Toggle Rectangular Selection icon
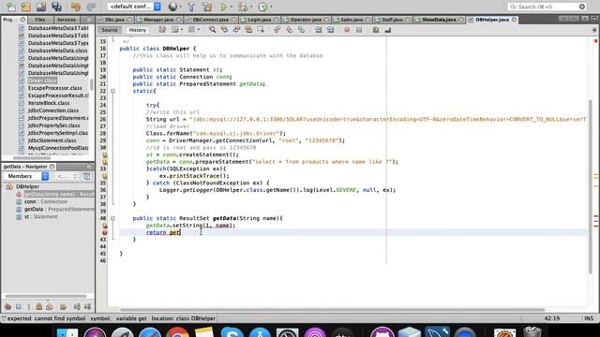Screen dimensions: 600x337 [261, 30]
